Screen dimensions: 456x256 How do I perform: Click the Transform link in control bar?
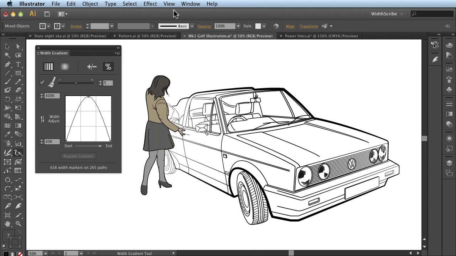pos(309,26)
